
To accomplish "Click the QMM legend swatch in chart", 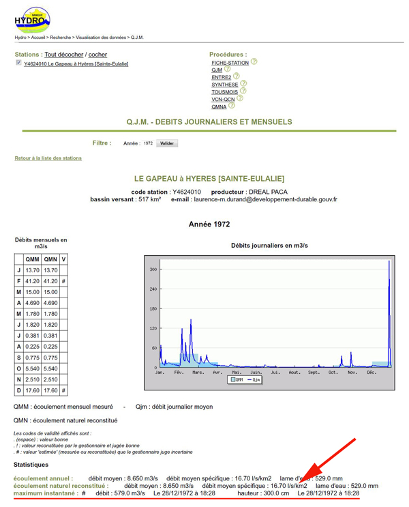I will 233,379.
